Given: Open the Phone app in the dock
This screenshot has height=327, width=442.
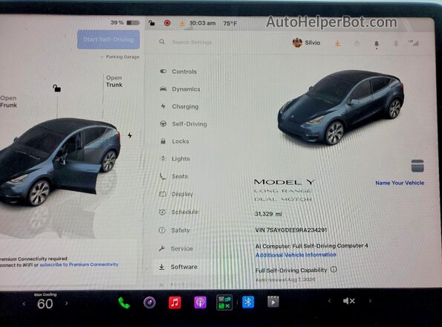Looking at the screenshot, I should [x=124, y=302].
